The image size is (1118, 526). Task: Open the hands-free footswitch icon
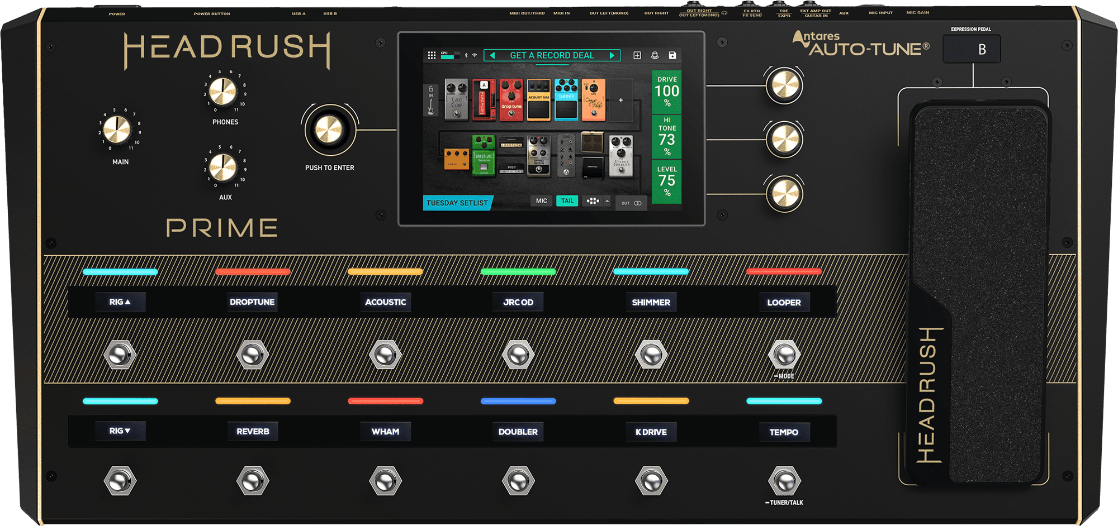[655, 55]
